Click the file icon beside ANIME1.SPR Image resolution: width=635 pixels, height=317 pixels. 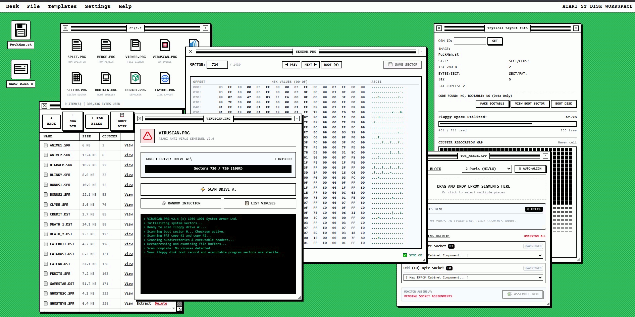pyautogui.click(x=46, y=145)
